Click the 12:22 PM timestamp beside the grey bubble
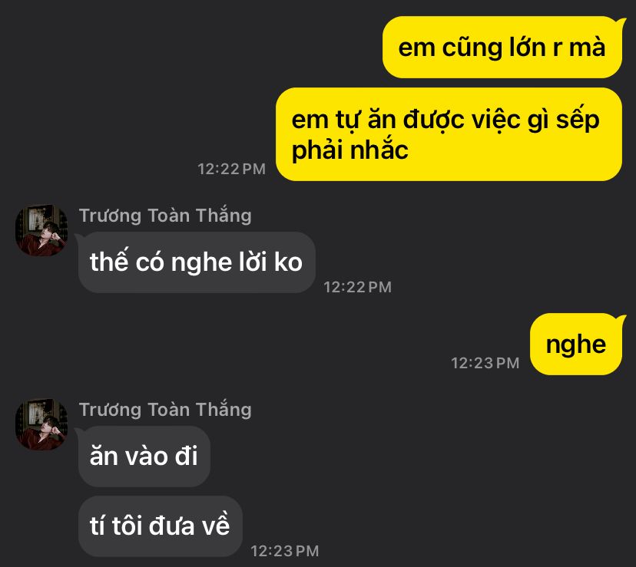The height and width of the screenshot is (567, 636). [357, 288]
